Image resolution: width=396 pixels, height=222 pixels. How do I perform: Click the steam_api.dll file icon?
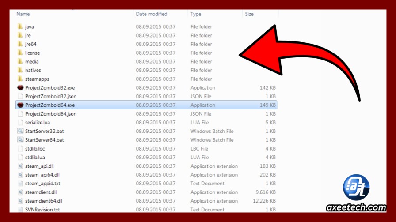coord(20,166)
